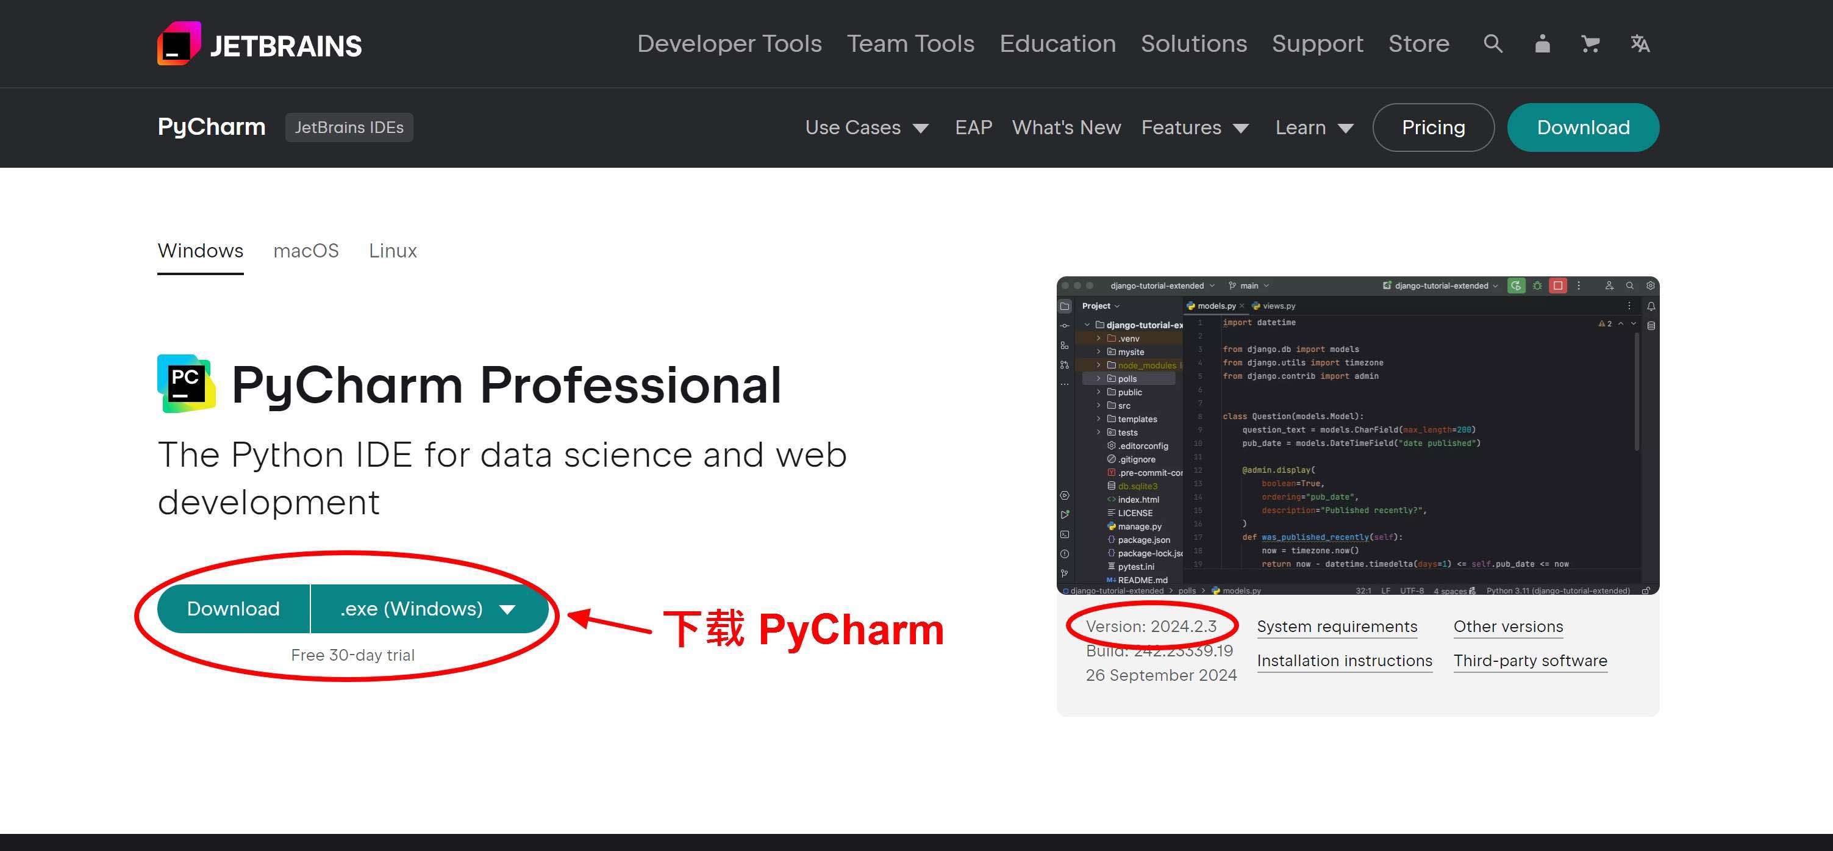Open the Other versions link
The height and width of the screenshot is (851, 1833).
point(1508,627)
